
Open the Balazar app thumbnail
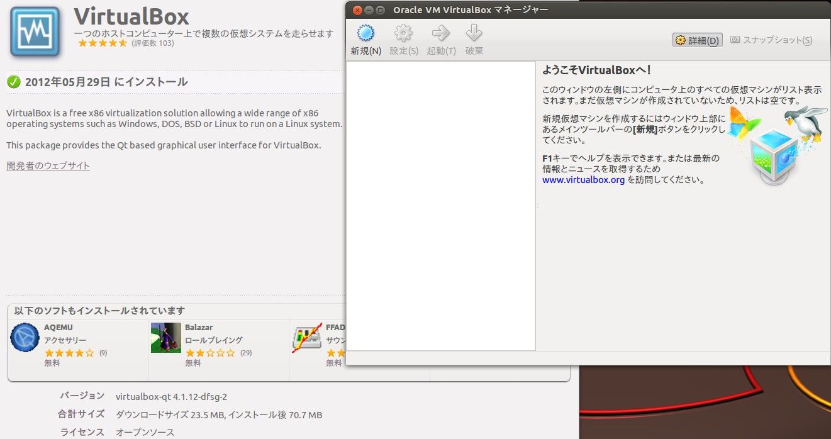[166, 338]
